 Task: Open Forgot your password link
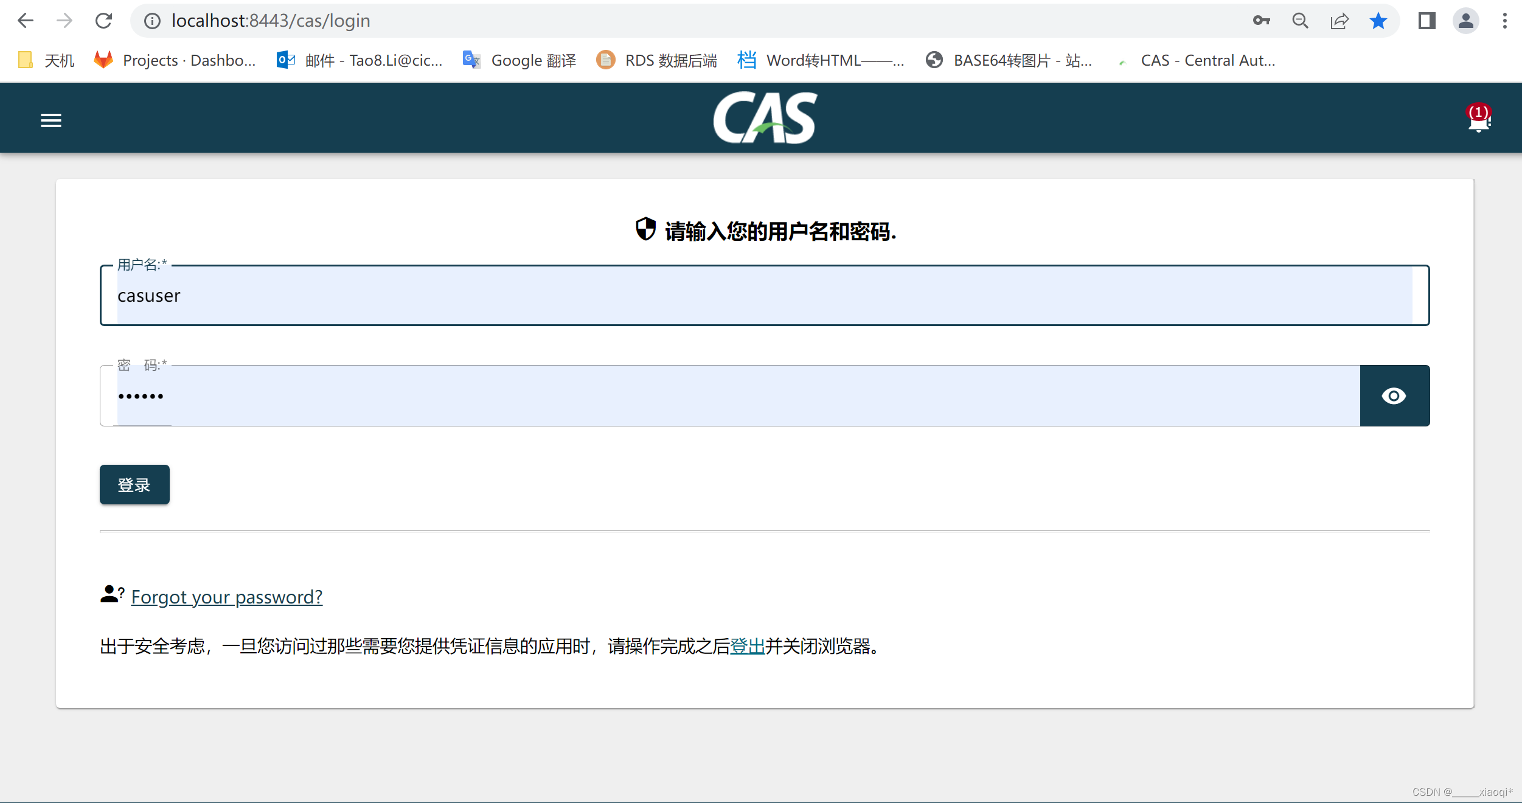227,597
